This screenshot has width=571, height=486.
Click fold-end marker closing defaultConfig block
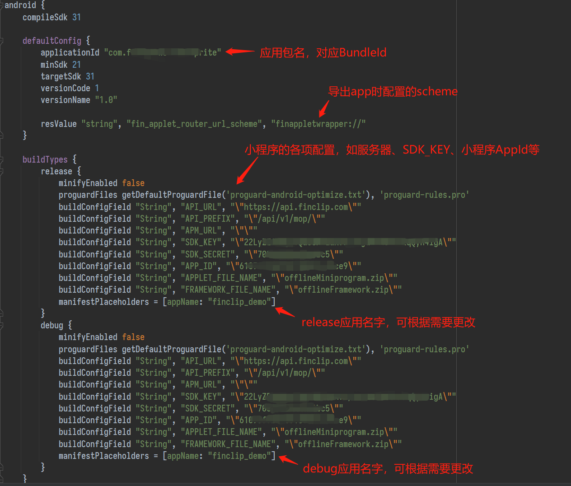[x=1, y=135]
